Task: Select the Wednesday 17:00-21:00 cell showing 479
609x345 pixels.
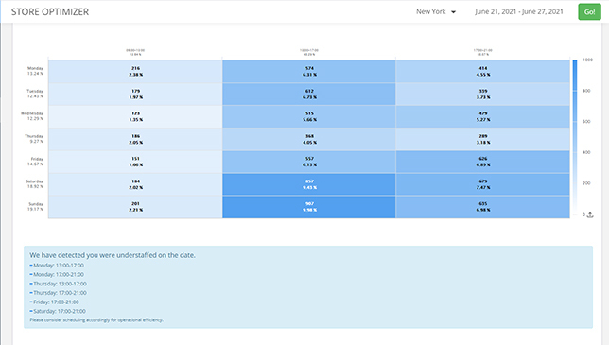Action: click(x=483, y=116)
